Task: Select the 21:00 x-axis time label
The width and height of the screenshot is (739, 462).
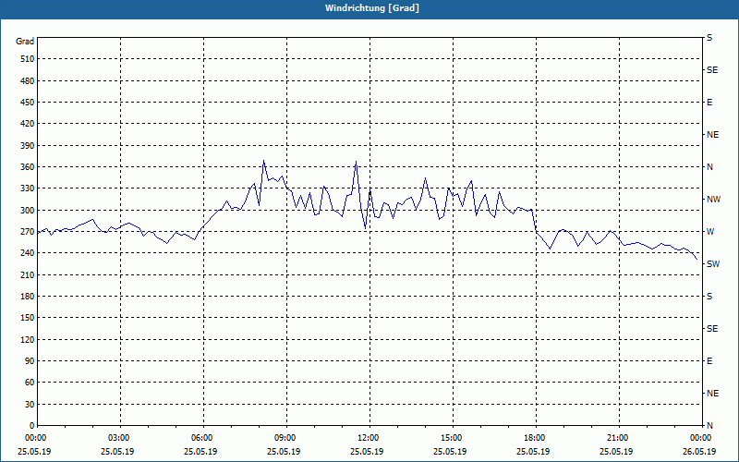Action: click(x=619, y=438)
